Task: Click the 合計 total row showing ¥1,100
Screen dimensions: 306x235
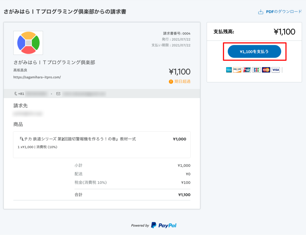Action: tap(131, 194)
